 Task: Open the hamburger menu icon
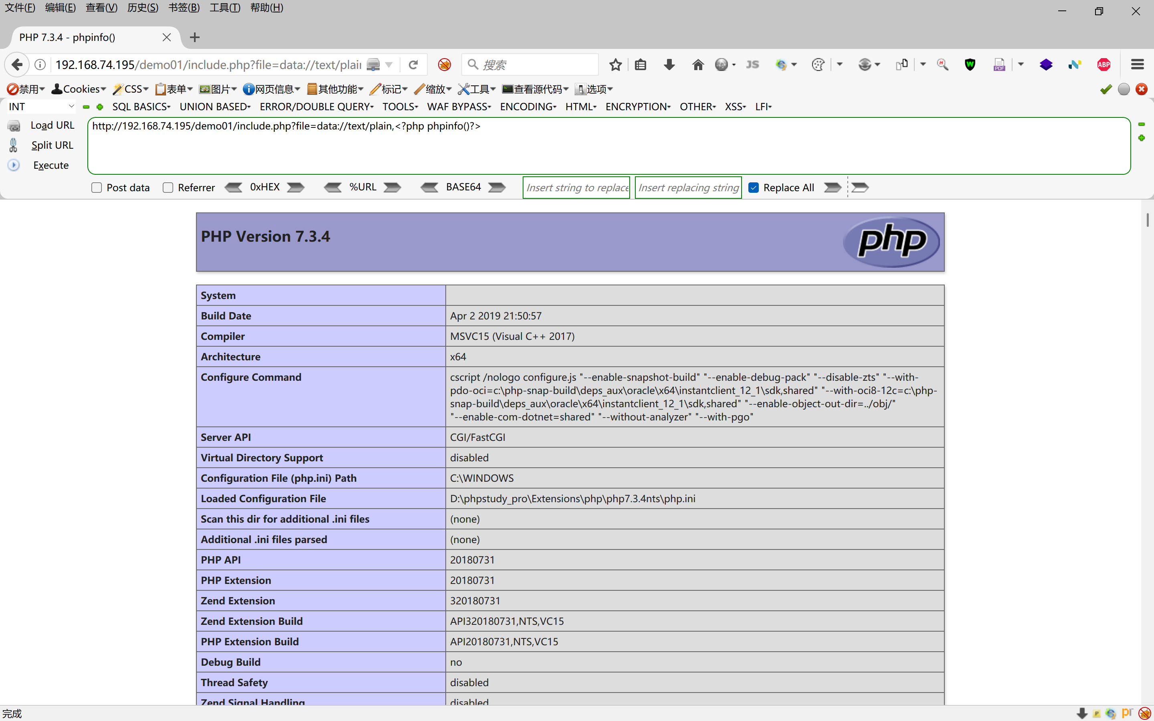tap(1137, 65)
